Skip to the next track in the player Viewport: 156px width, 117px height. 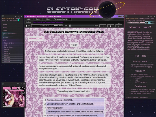(119, 26)
